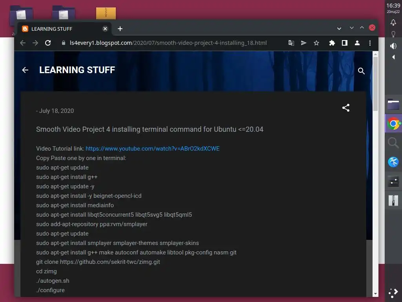Click the scrollbar up arrow
The height and width of the screenshot is (302, 402).
click(x=375, y=54)
